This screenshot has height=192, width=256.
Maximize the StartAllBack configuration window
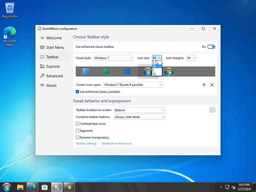[203, 28]
